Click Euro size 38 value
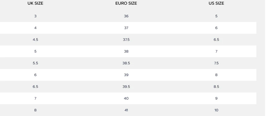266x116 pixels. coord(126,51)
